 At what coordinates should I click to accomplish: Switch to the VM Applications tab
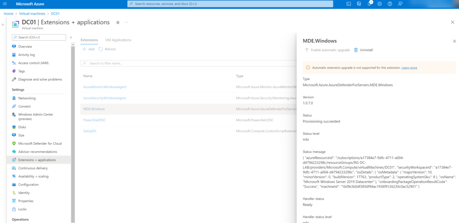[x=118, y=40]
